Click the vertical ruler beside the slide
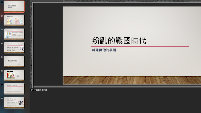Viewport: 201px width, 113px height. (31, 45)
